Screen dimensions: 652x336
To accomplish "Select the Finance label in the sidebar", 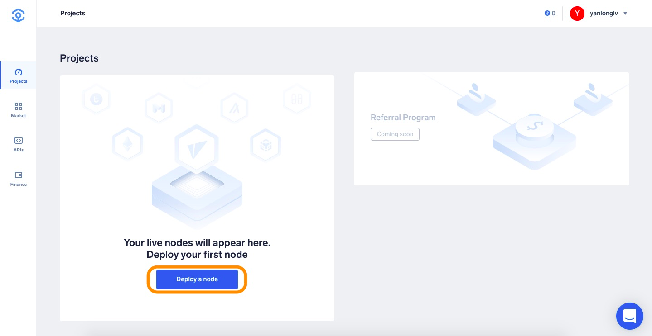I will pos(19,185).
